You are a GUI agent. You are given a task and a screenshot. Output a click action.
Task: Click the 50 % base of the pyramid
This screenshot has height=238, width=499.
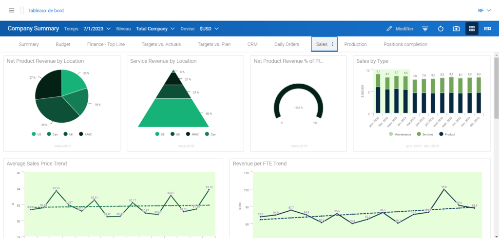tap(174, 114)
